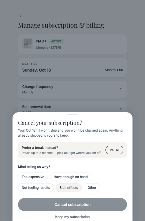Screen dimensions: 145x221
Task: Click the Prefer a break instead heading
Action: coord(40,148)
